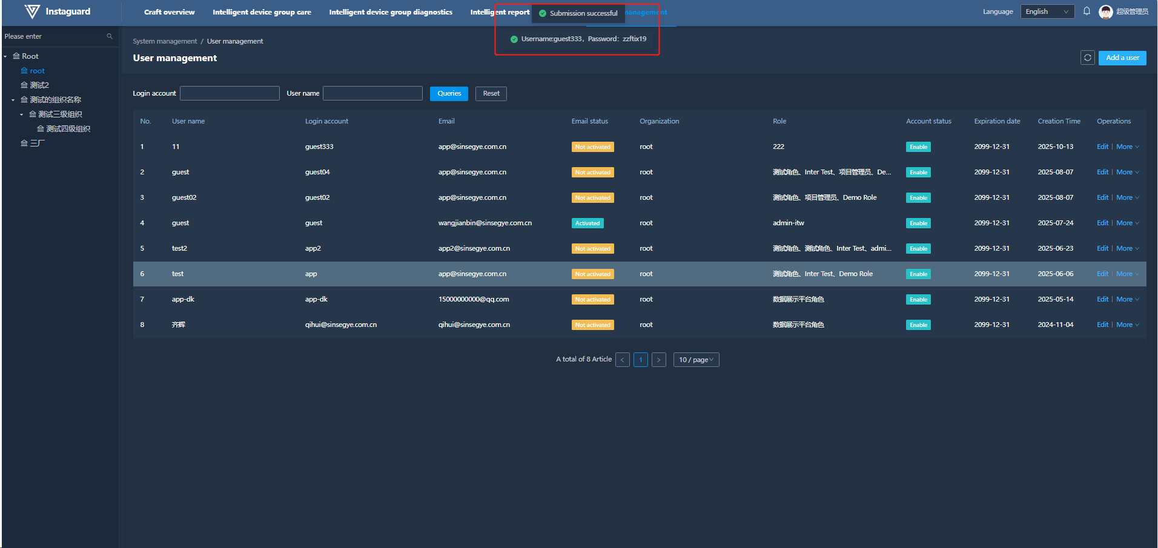Edit the app-dk user row
The image size is (1158, 548).
tap(1102, 300)
